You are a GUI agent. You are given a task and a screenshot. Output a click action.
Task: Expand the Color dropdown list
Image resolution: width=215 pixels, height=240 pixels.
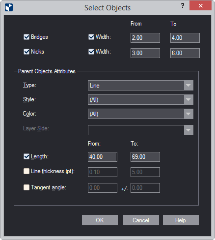coord(140,114)
